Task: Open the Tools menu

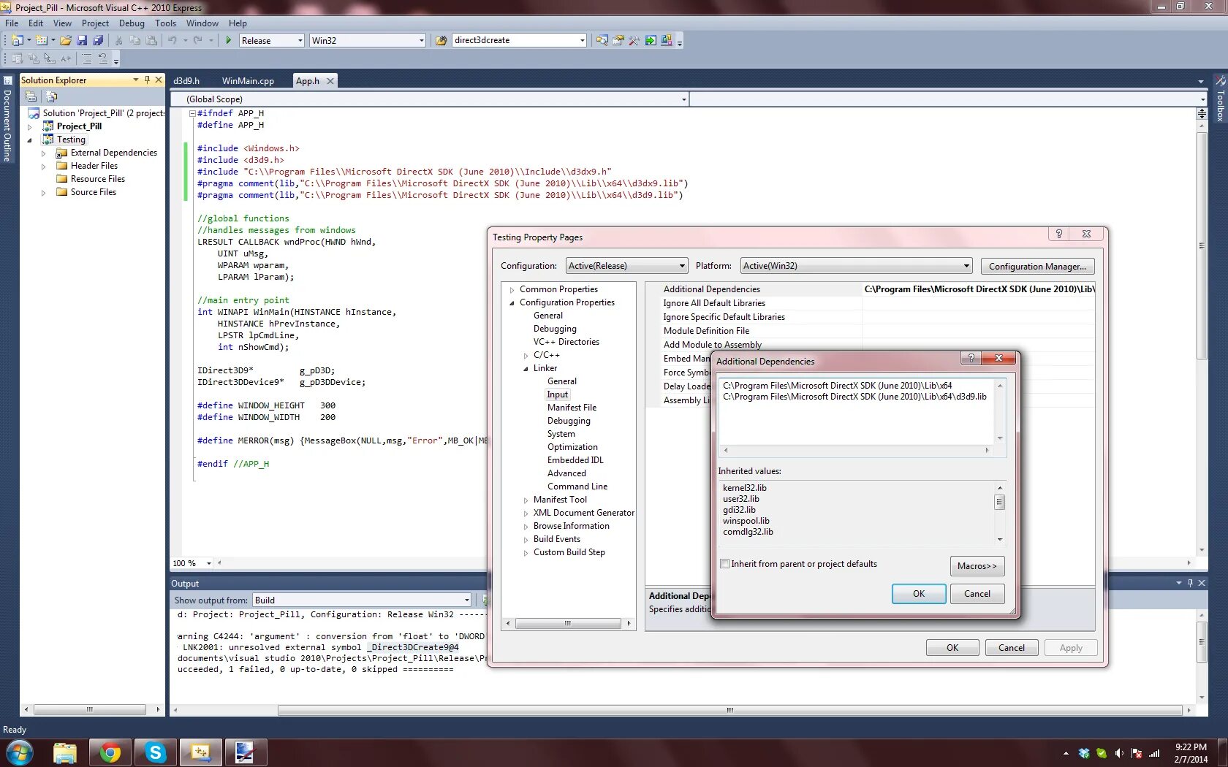Action: (165, 23)
